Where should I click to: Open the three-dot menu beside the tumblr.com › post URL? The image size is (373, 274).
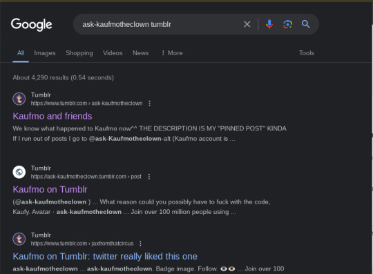point(149,177)
